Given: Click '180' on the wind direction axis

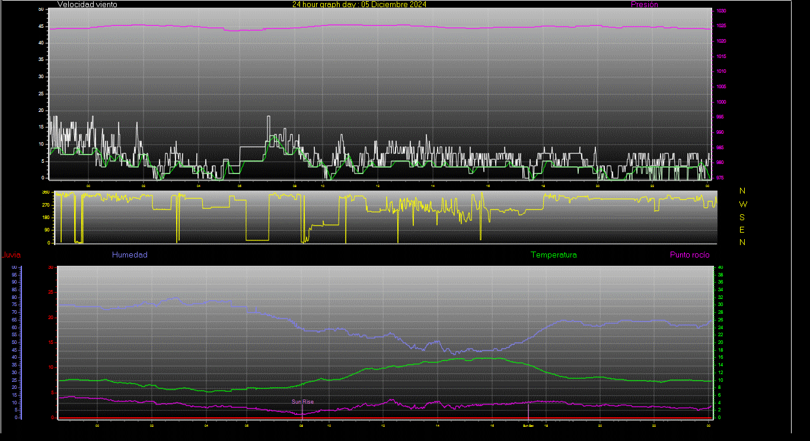Looking at the screenshot, I should tap(45, 218).
